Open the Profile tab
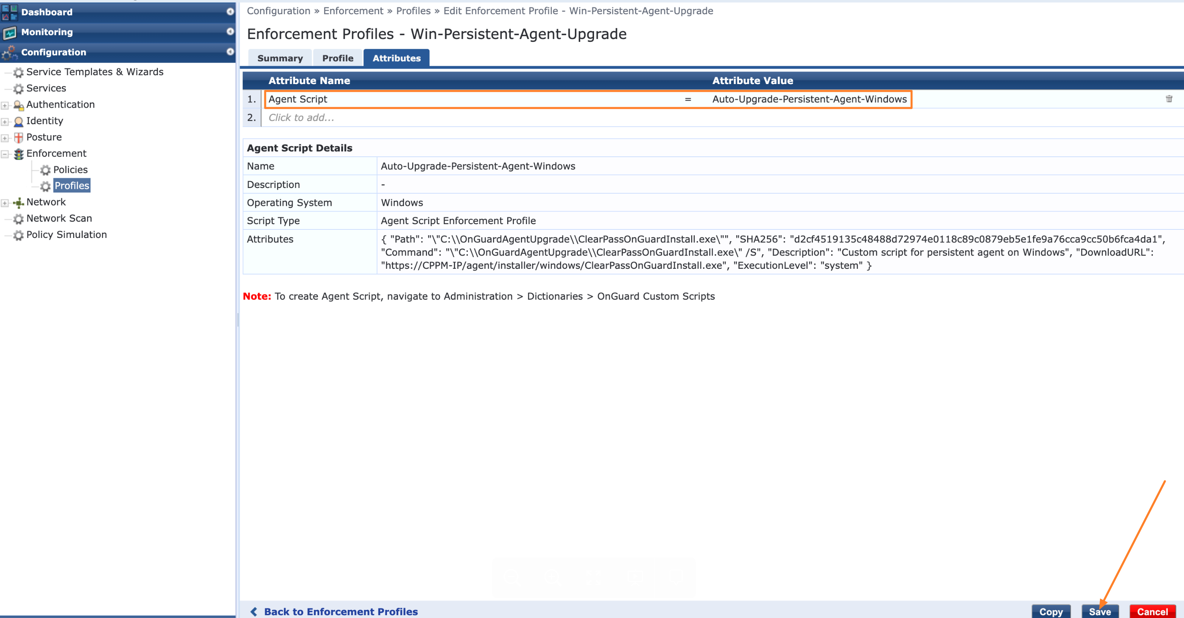The width and height of the screenshot is (1184, 618). [338, 58]
